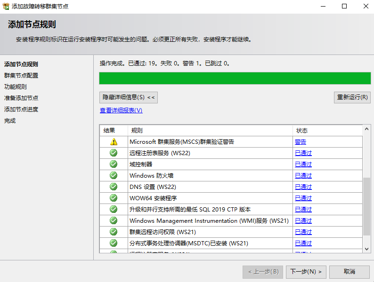Click the warning icon for MSCS cluster validation

tap(113, 141)
